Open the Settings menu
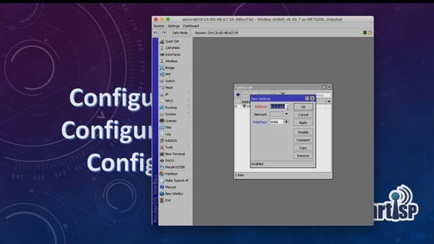Image resolution: width=434 pixels, height=244 pixels. tap(174, 26)
